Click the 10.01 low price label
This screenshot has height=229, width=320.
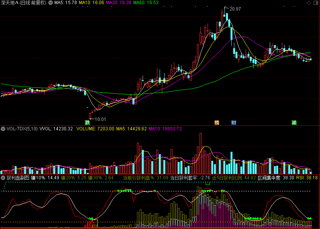click(x=100, y=119)
